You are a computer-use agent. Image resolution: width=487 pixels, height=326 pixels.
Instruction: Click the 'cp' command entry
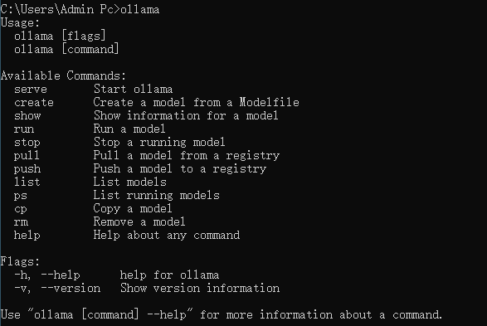[x=21, y=209]
